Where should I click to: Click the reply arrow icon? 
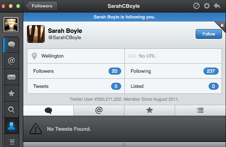(x=217, y=6)
